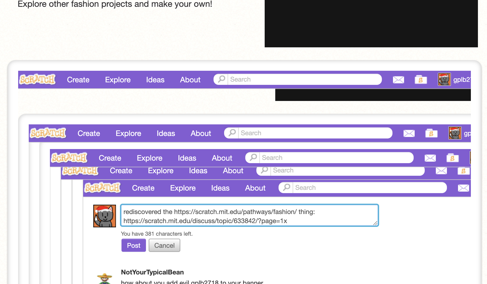Viewport: 487px width, 284px height.
Task: Open Ideas in the bottommost nested navbar
Action: [220, 188]
